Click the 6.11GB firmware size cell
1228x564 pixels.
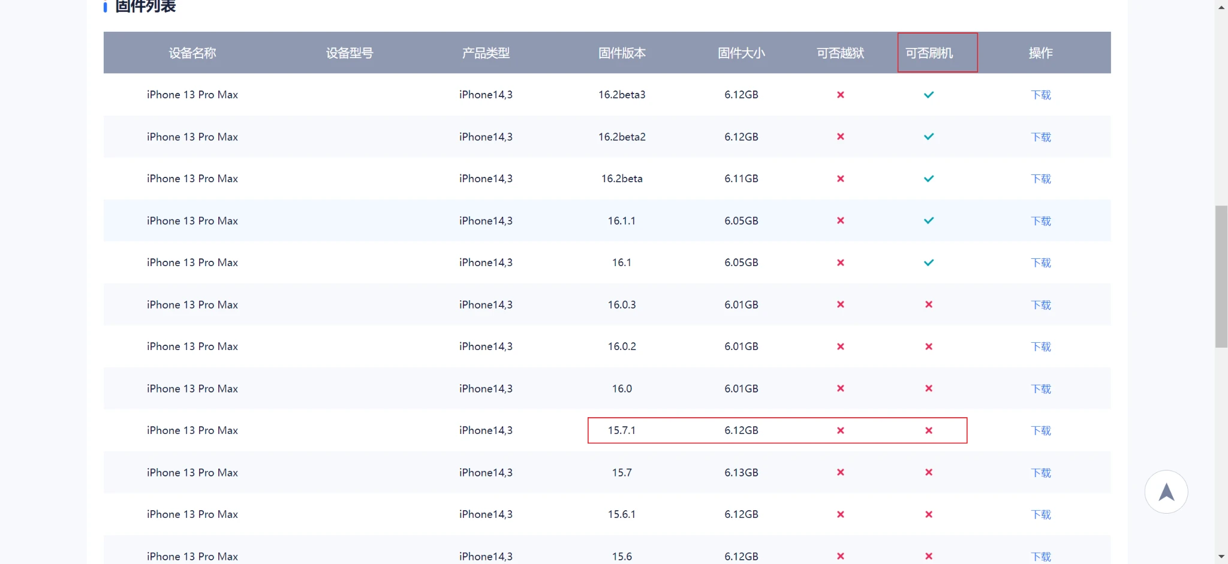click(741, 179)
